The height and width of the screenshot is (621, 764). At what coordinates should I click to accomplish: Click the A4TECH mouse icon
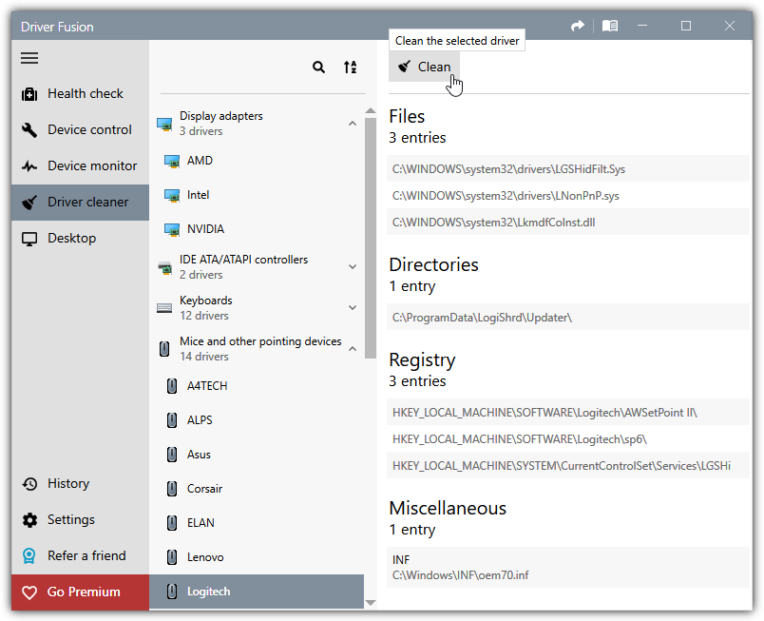(171, 386)
